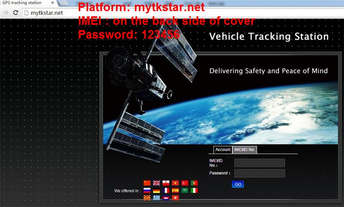Screen dimensions: 344x207
Task: Select the Turkish flag language
Action: pyautogui.click(x=185, y=183)
